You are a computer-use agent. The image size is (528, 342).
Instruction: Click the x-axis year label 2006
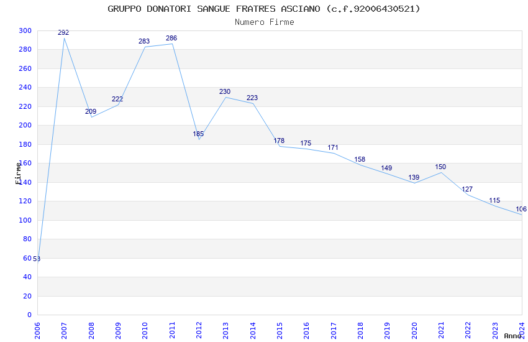click(37, 331)
